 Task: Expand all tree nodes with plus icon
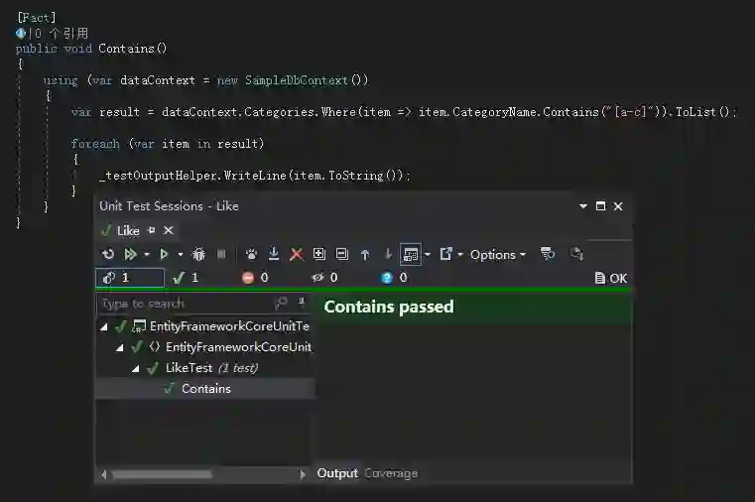[318, 254]
